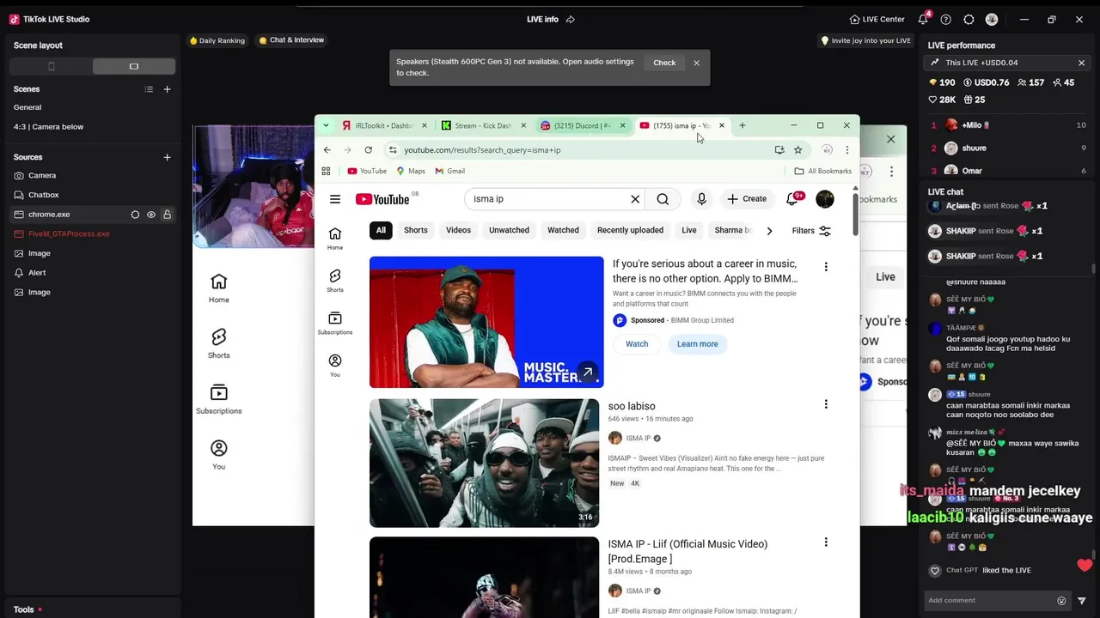Switch to Stream - Kick Dashboard tab
1100x618 pixels.
click(483, 125)
